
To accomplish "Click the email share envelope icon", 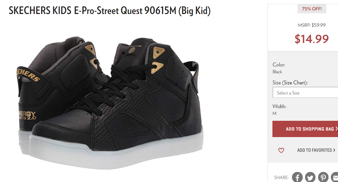I will tap(335, 177).
